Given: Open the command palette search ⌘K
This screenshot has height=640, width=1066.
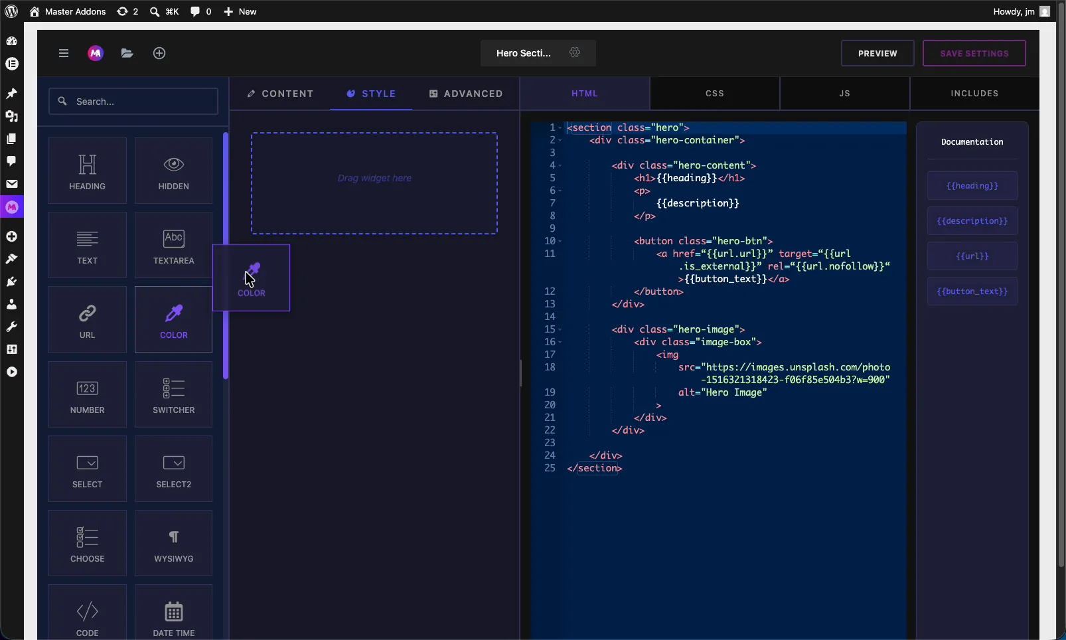Looking at the screenshot, I should click(164, 11).
